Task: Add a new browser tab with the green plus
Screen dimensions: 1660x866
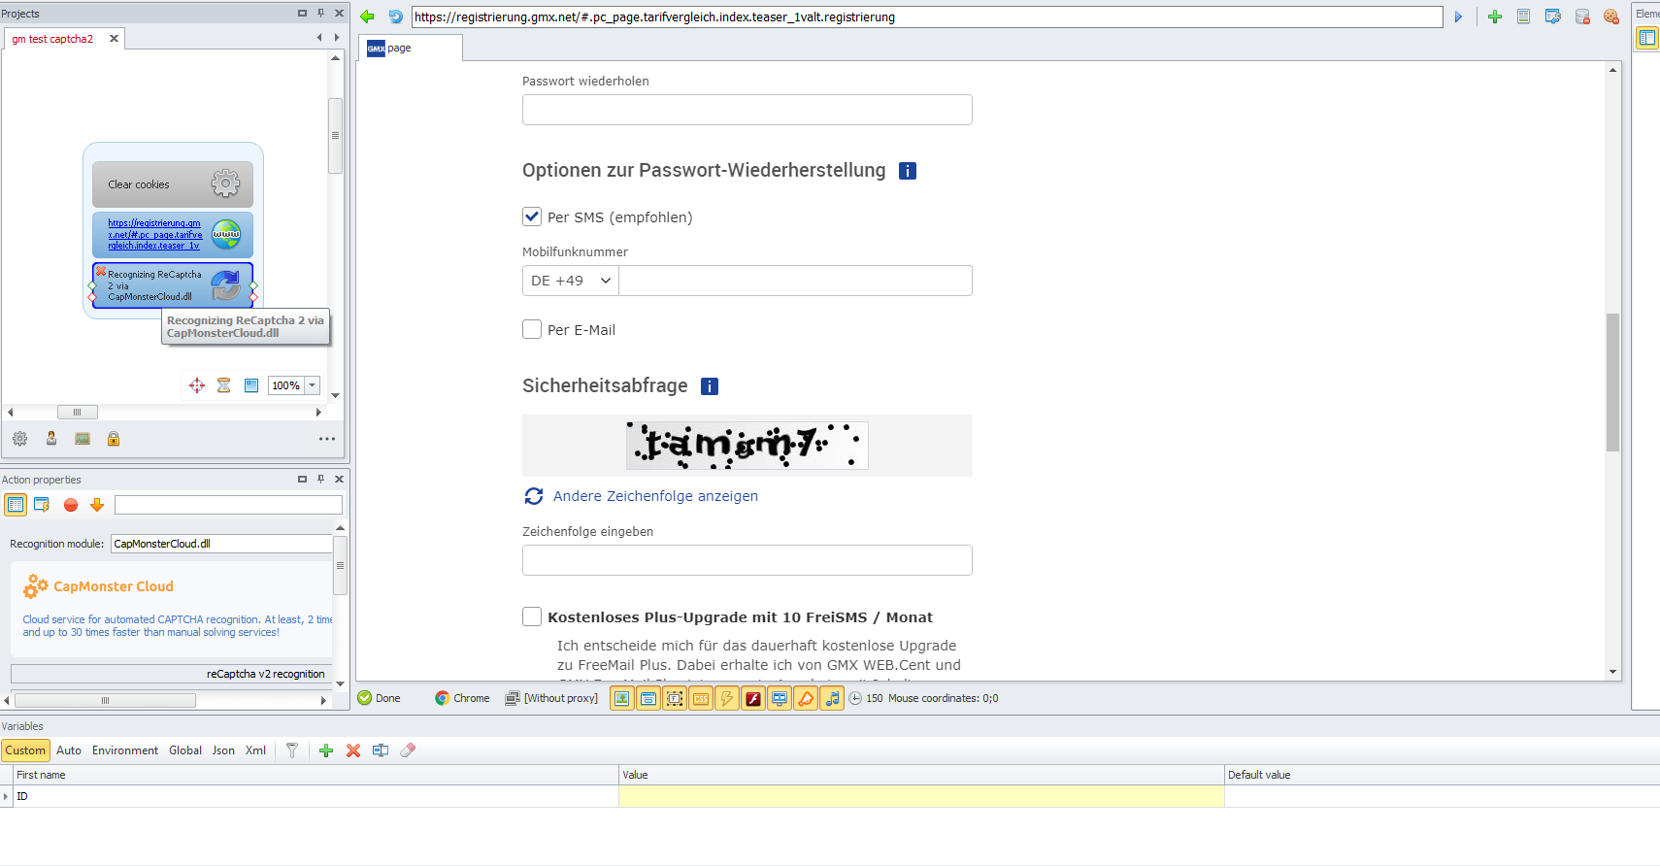Action: 1495,17
